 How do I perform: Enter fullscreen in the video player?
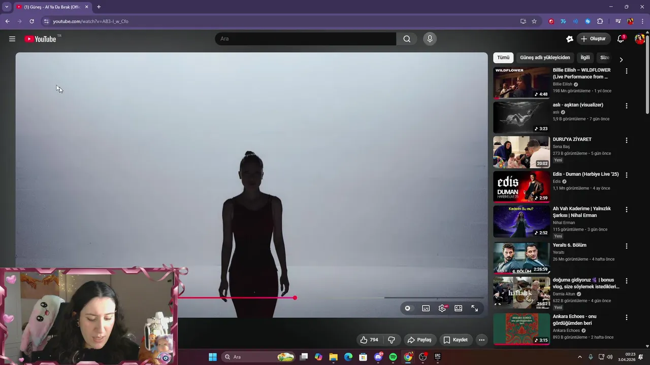click(474, 308)
